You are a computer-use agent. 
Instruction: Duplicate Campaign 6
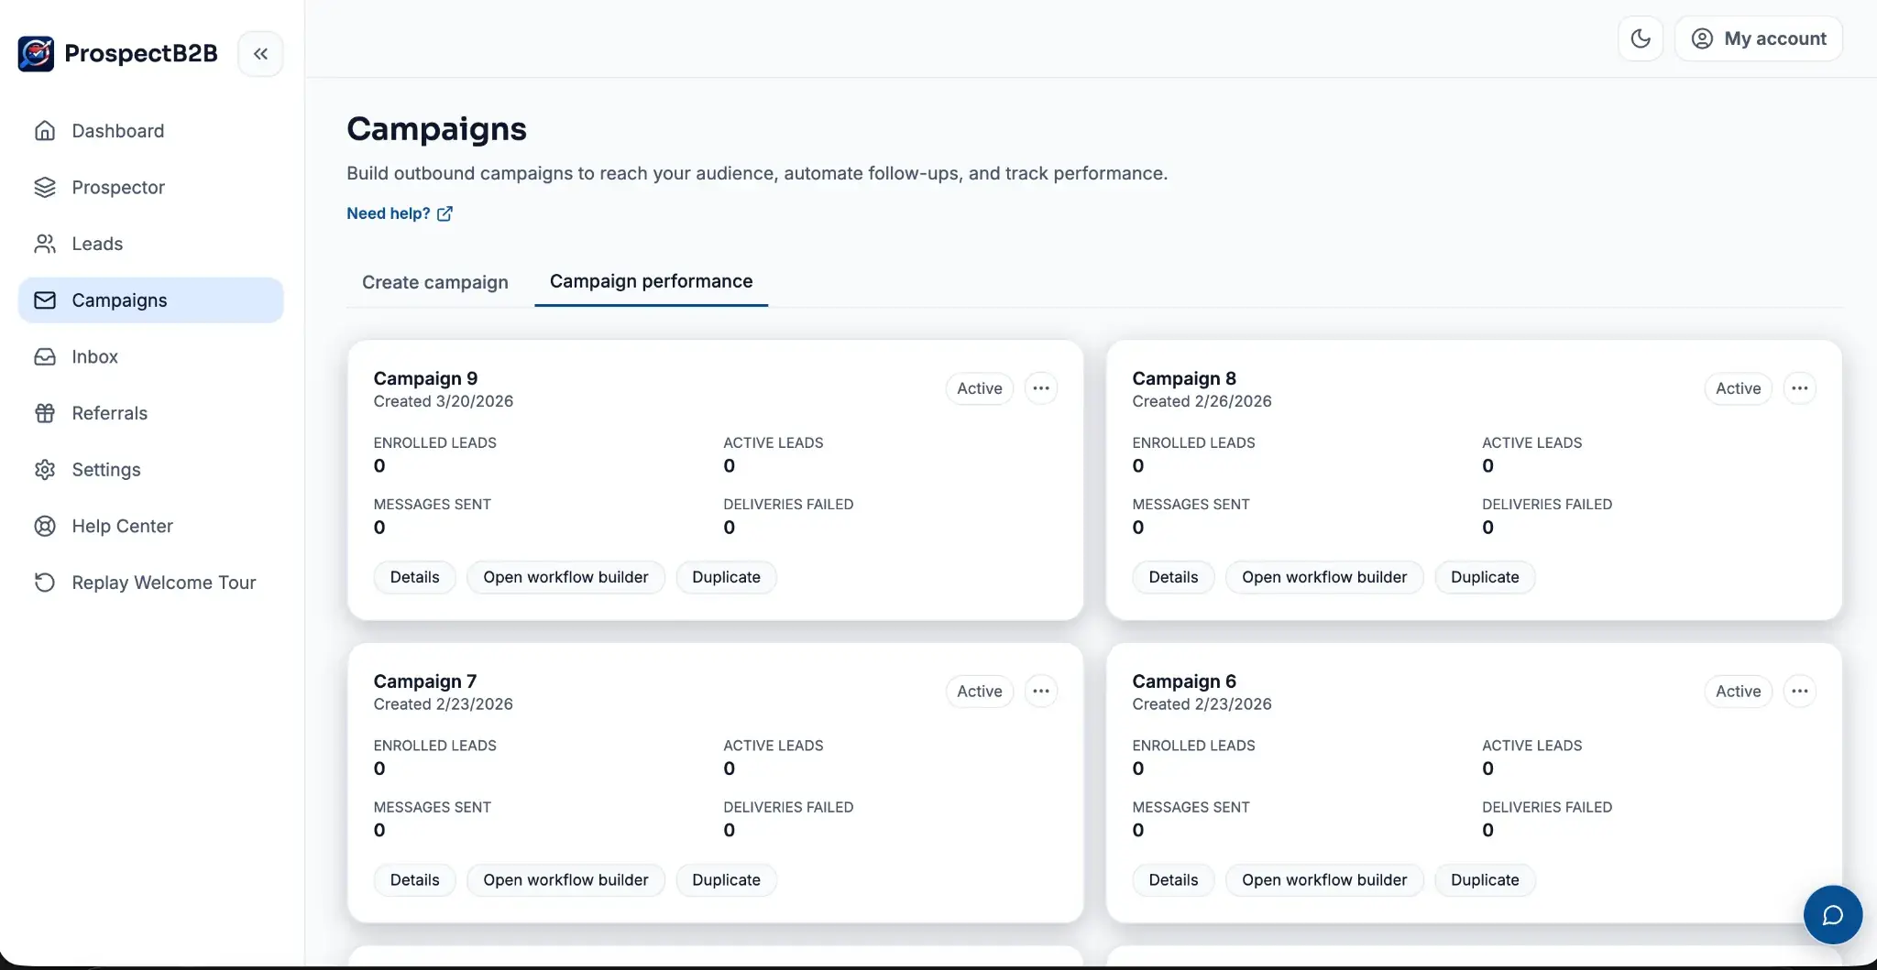pos(1485,880)
